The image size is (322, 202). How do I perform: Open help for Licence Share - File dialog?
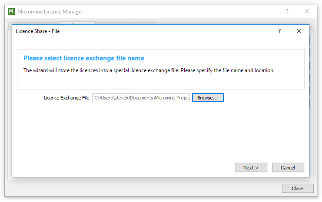[279, 31]
